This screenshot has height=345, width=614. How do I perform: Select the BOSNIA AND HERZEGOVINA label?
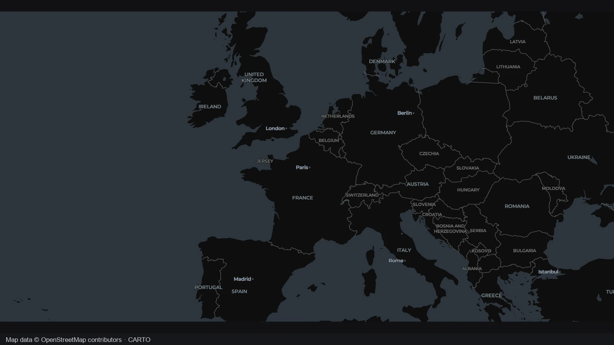pos(451,228)
